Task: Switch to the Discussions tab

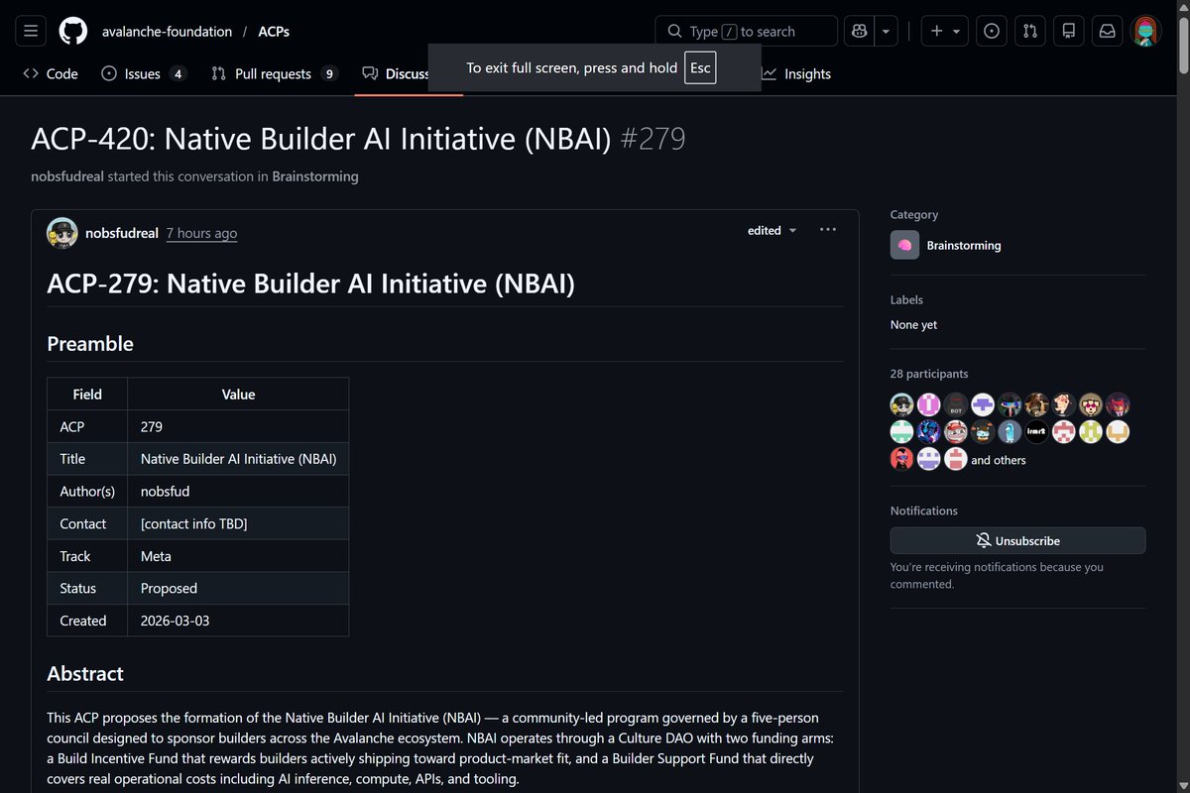Action: (x=397, y=73)
